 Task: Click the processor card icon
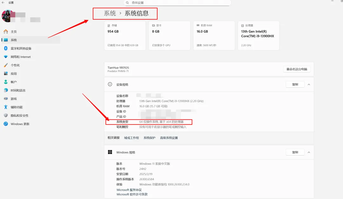[x=243, y=26]
